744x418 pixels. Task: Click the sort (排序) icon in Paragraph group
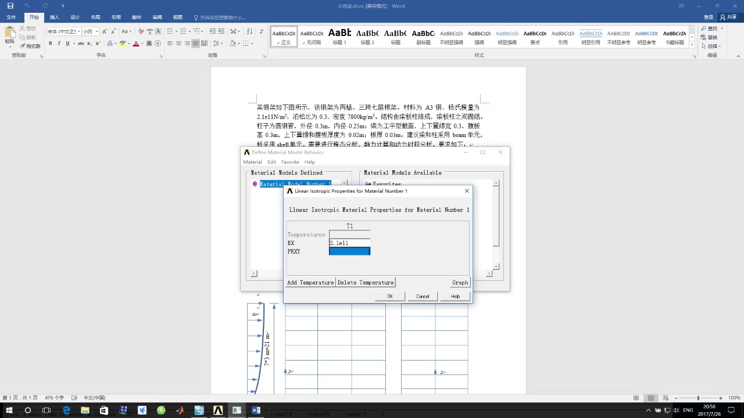click(249, 31)
